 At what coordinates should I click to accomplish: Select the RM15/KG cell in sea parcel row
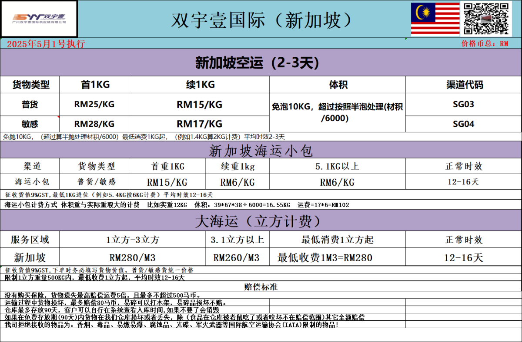(168, 182)
